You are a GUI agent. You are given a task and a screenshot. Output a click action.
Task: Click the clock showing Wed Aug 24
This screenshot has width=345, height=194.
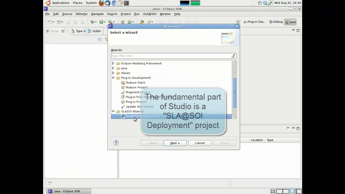[288, 3]
